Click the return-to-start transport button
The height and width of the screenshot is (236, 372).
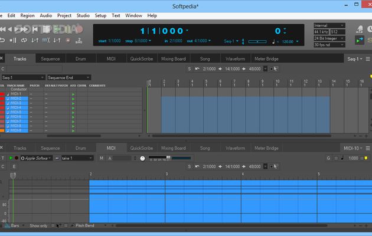tap(35, 29)
